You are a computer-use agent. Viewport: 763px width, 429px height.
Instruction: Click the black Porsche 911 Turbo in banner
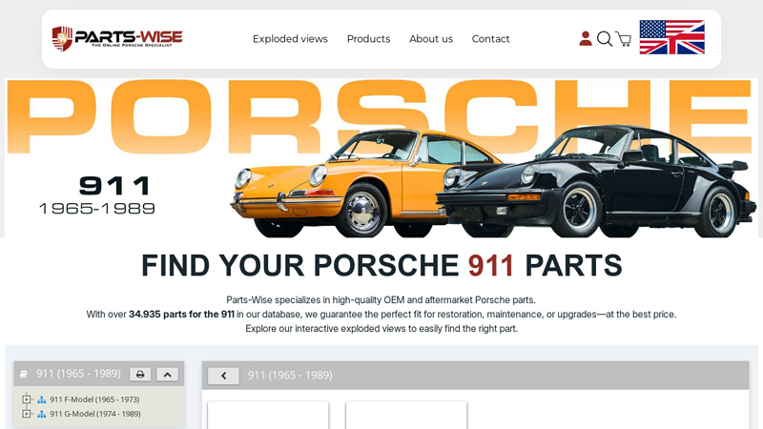point(596,182)
